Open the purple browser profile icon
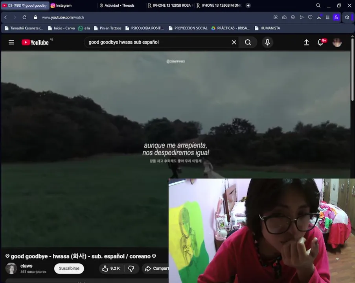 pyautogui.click(x=336, y=17)
